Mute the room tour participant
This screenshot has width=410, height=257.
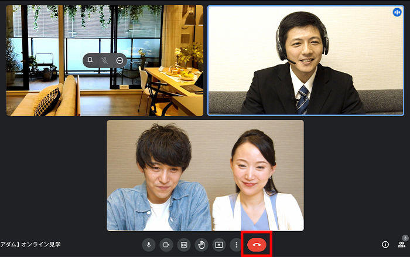click(105, 60)
